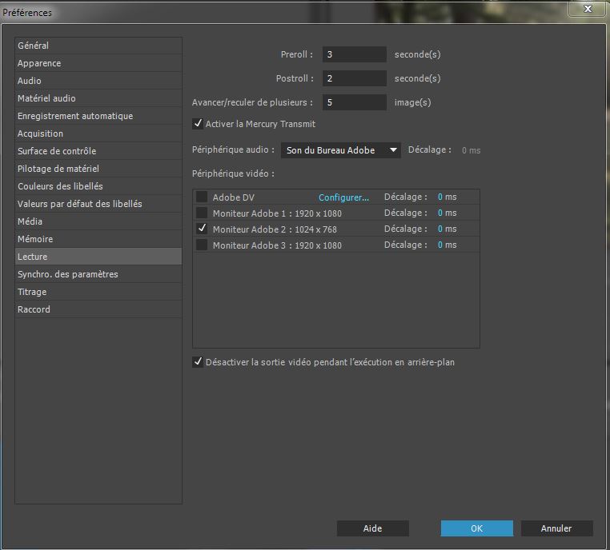Open help with the Aide button
The image size is (610, 550).
pos(372,528)
